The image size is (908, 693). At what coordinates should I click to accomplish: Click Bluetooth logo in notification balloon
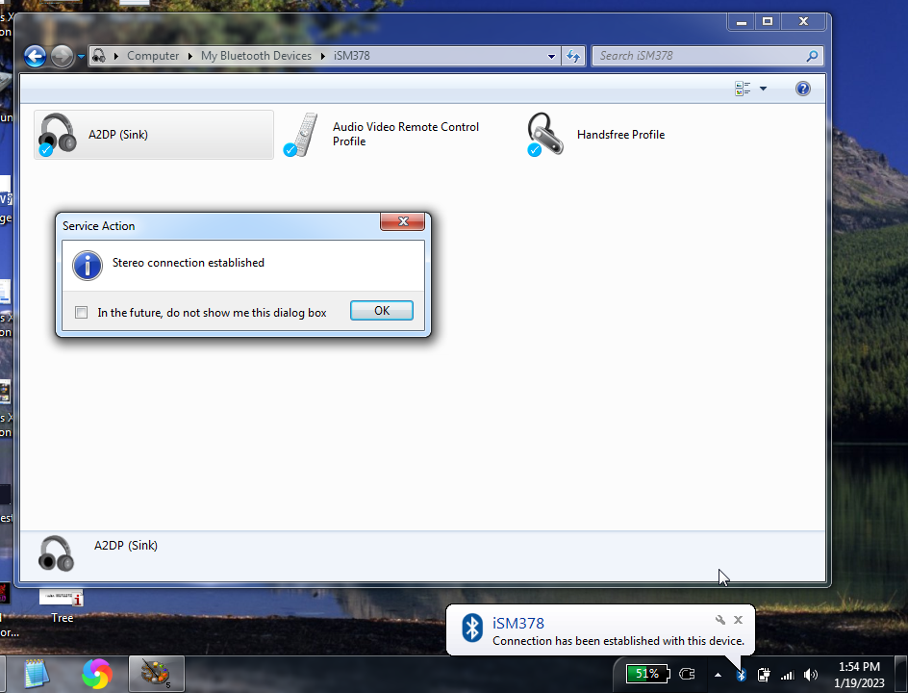pos(472,628)
